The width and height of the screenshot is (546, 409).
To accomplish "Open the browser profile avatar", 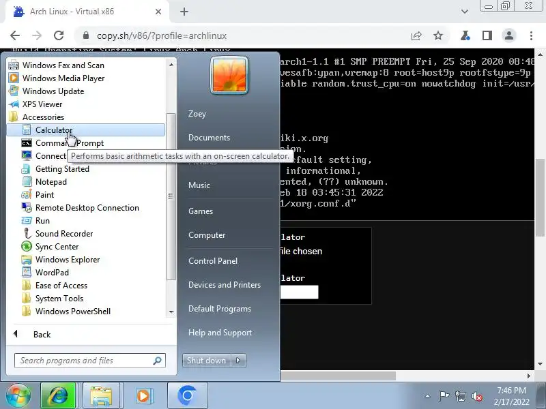I will click(x=509, y=35).
